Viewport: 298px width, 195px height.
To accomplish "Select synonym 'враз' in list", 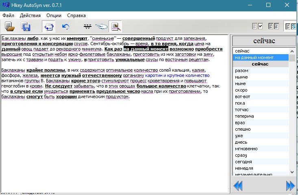I will [x=261, y=123].
